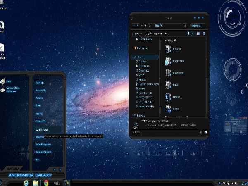Click the Up arrow in Explorer navigation
Image resolution: width=248 pixels, height=186 pixels.
click(145, 26)
